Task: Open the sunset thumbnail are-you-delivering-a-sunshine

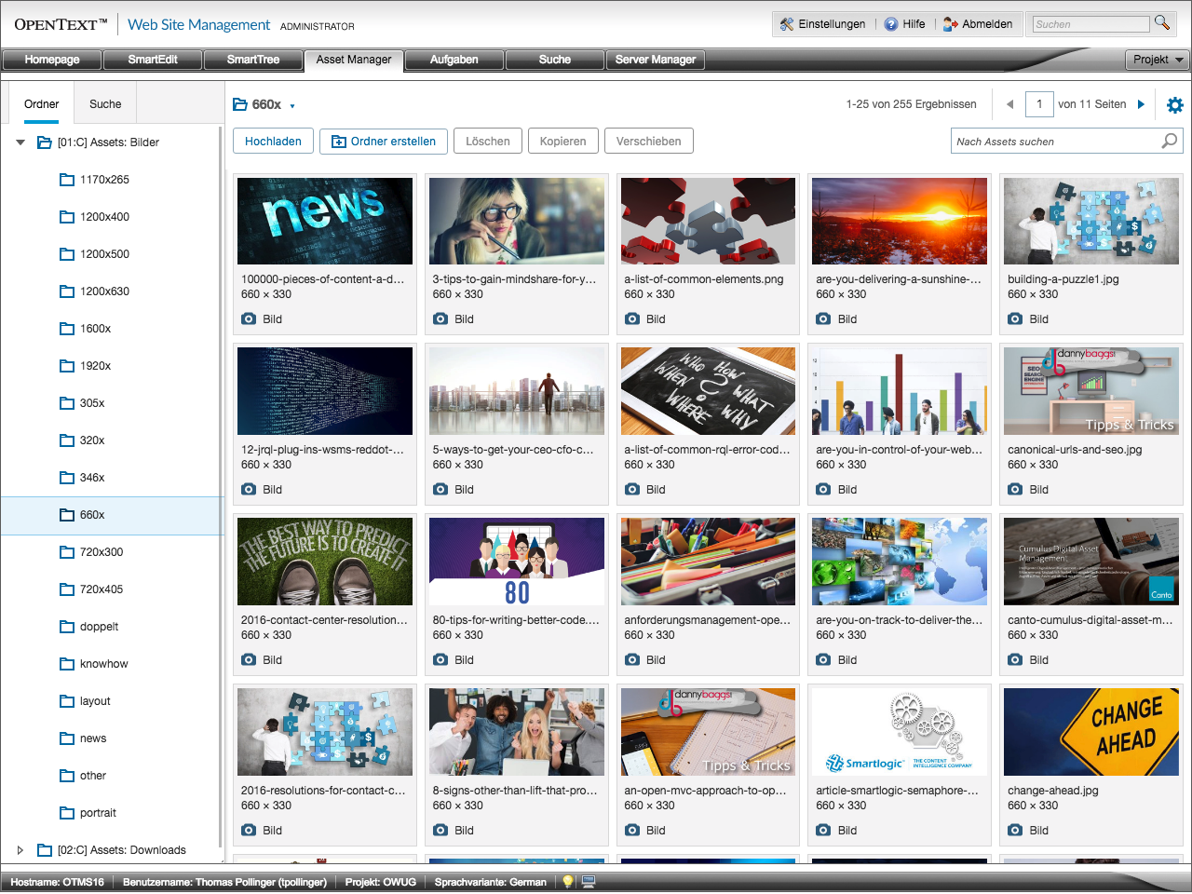Action: (x=900, y=221)
